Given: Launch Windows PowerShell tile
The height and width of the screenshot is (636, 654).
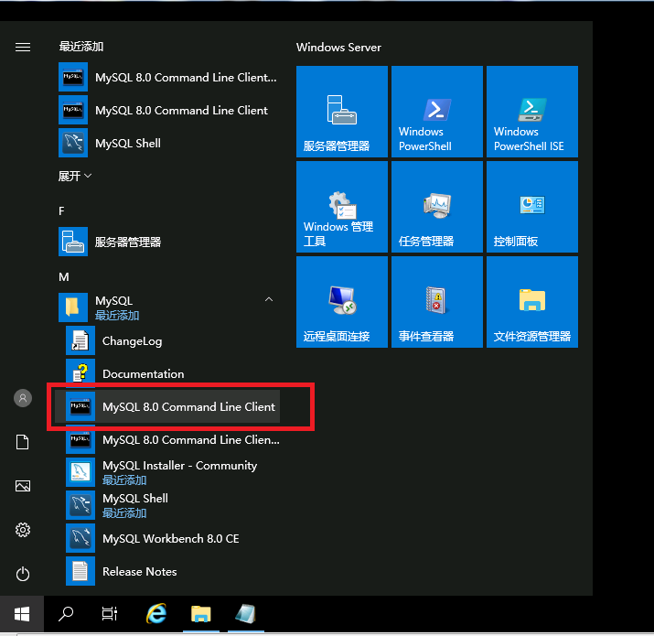Looking at the screenshot, I should [x=437, y=112].
